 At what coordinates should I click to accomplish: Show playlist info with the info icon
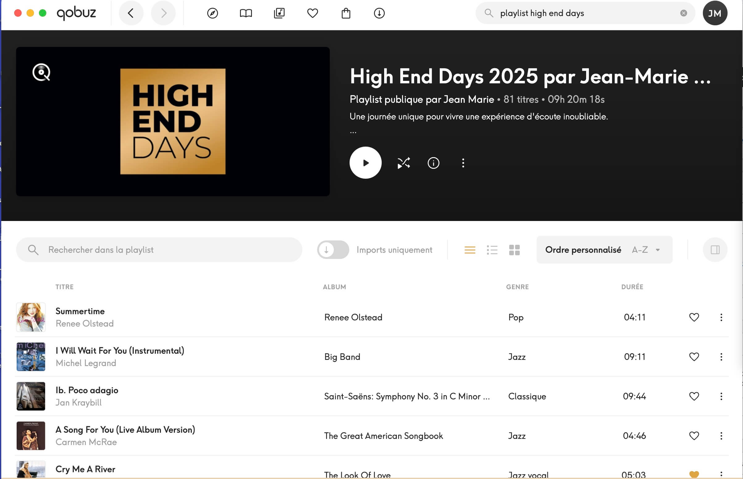click(x=433, y=163)
